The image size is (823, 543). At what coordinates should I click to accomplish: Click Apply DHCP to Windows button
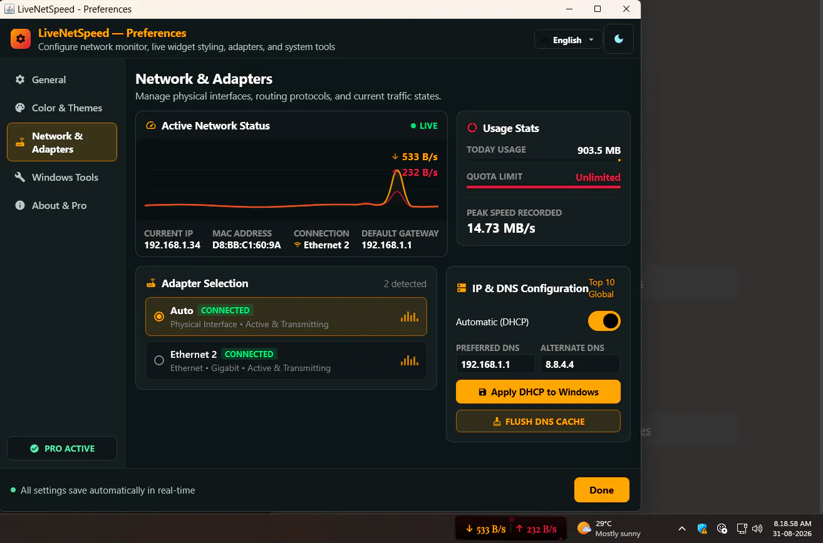(538, 392)
